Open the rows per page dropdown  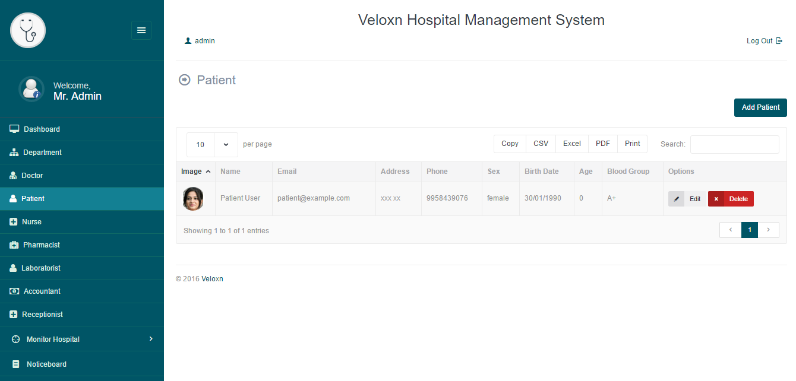(212, 144)
